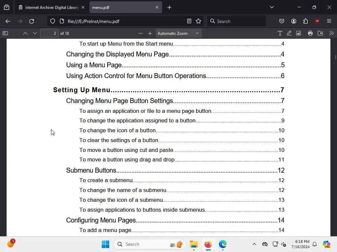Reload the current PDF page
Viewport: 337px width, 252px height.
32,21
